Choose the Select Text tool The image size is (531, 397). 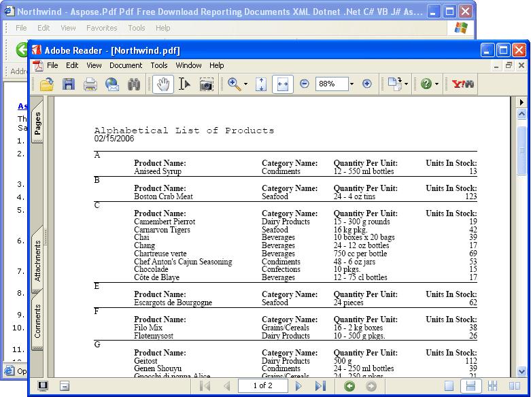point(184,84)
